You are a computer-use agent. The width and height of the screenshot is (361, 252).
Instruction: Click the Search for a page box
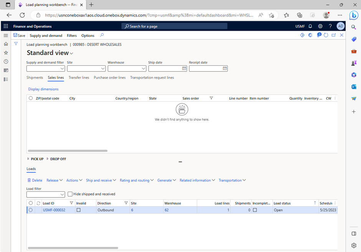coord(174,26)
